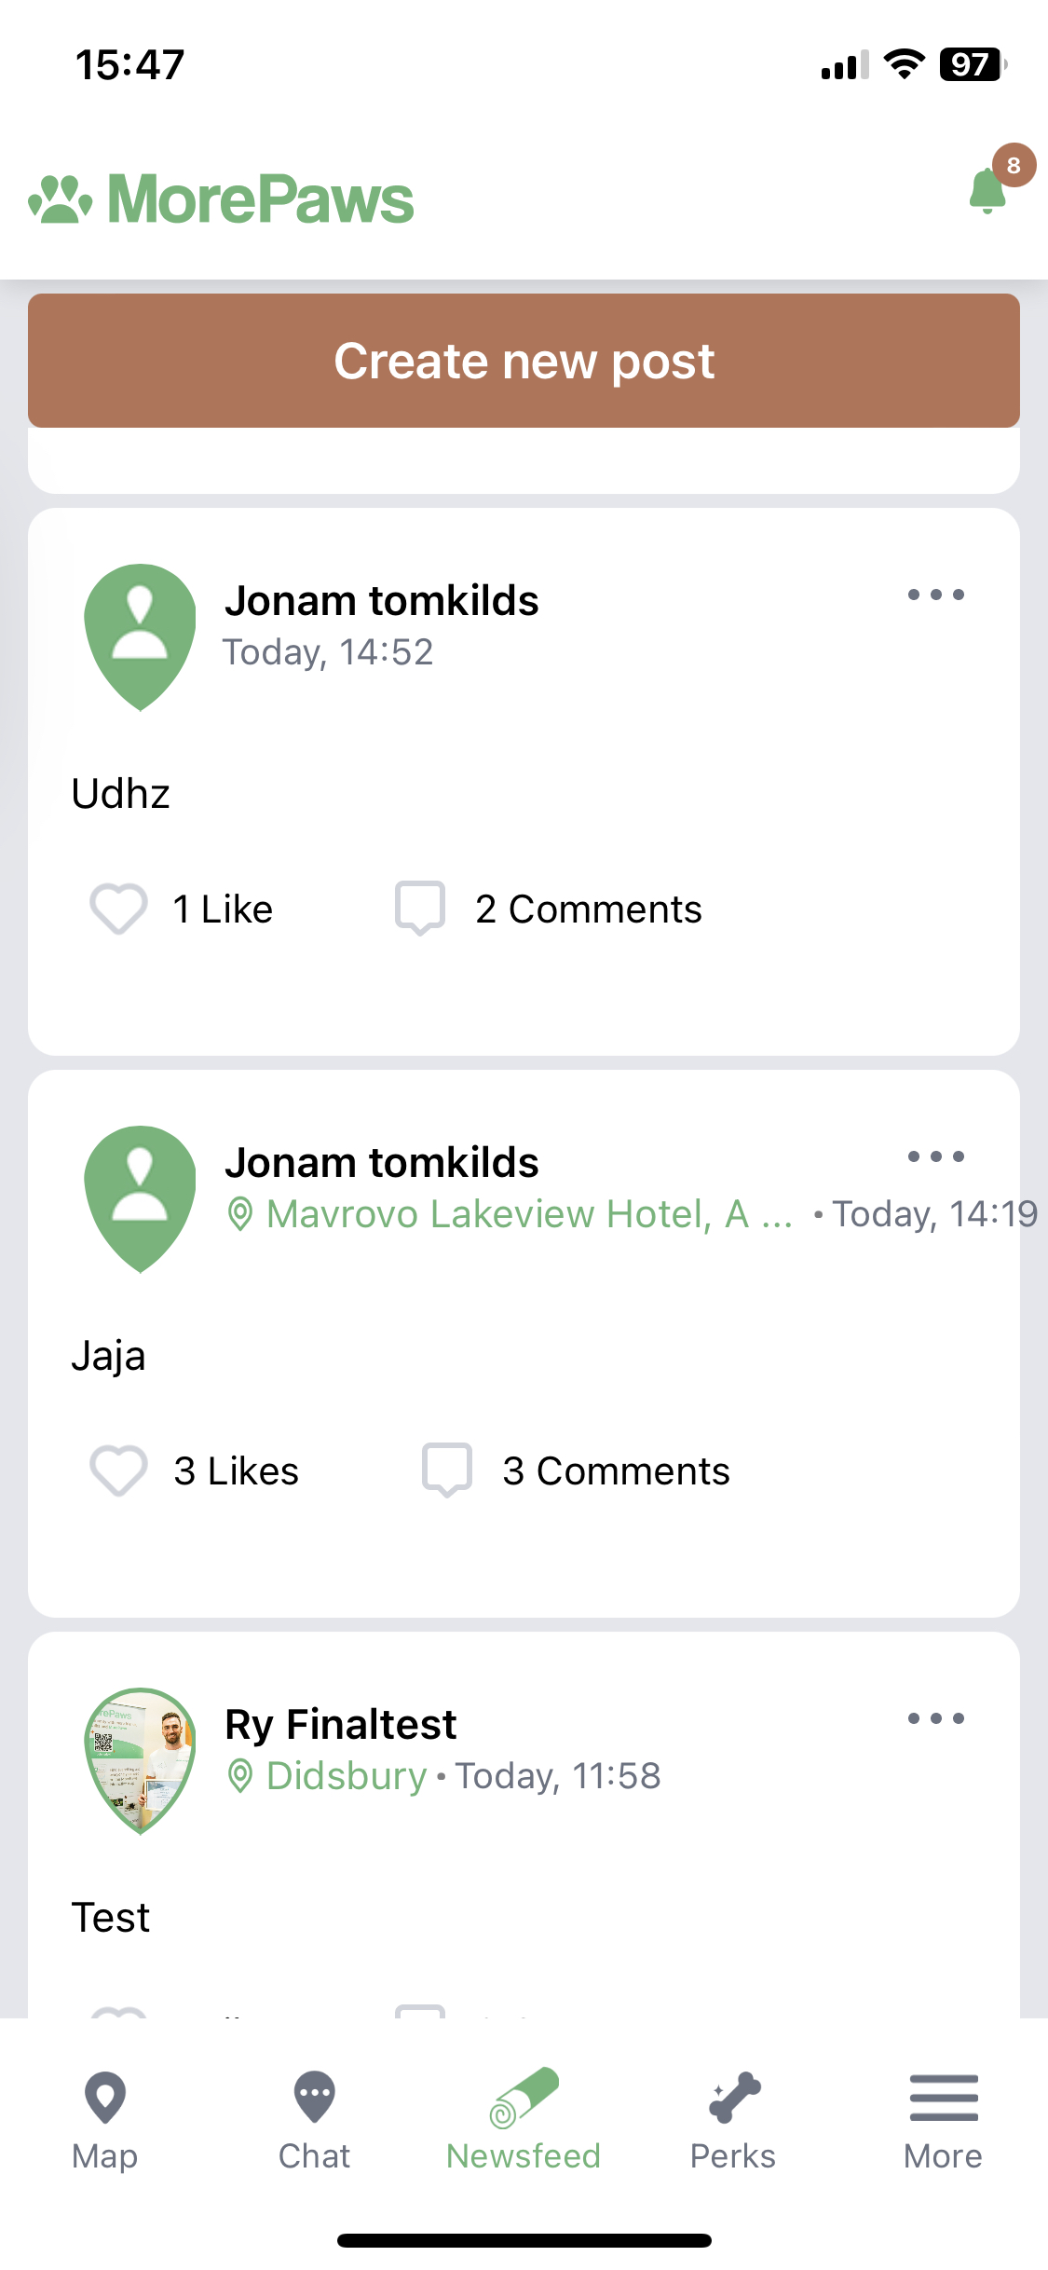Tap the MorePaws paw logo
1048x2270 pixels.
(61, 199)
